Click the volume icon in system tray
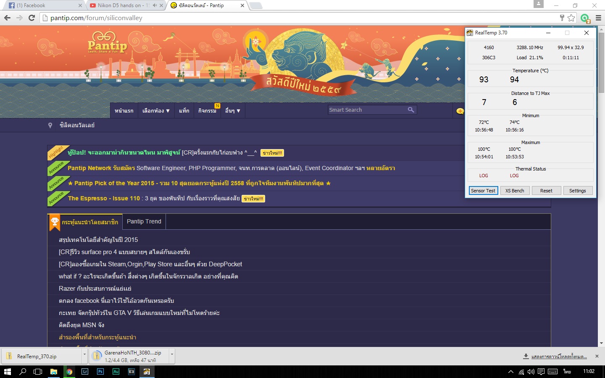605x378 pixels. pos(531,372)
